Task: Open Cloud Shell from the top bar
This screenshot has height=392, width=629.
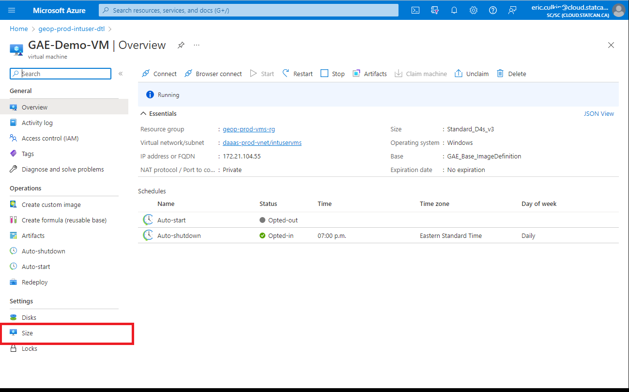Action: tap(415, 10)
